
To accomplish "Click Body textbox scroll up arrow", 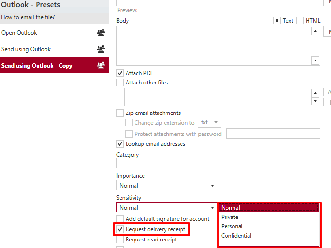I will (315, 31).
